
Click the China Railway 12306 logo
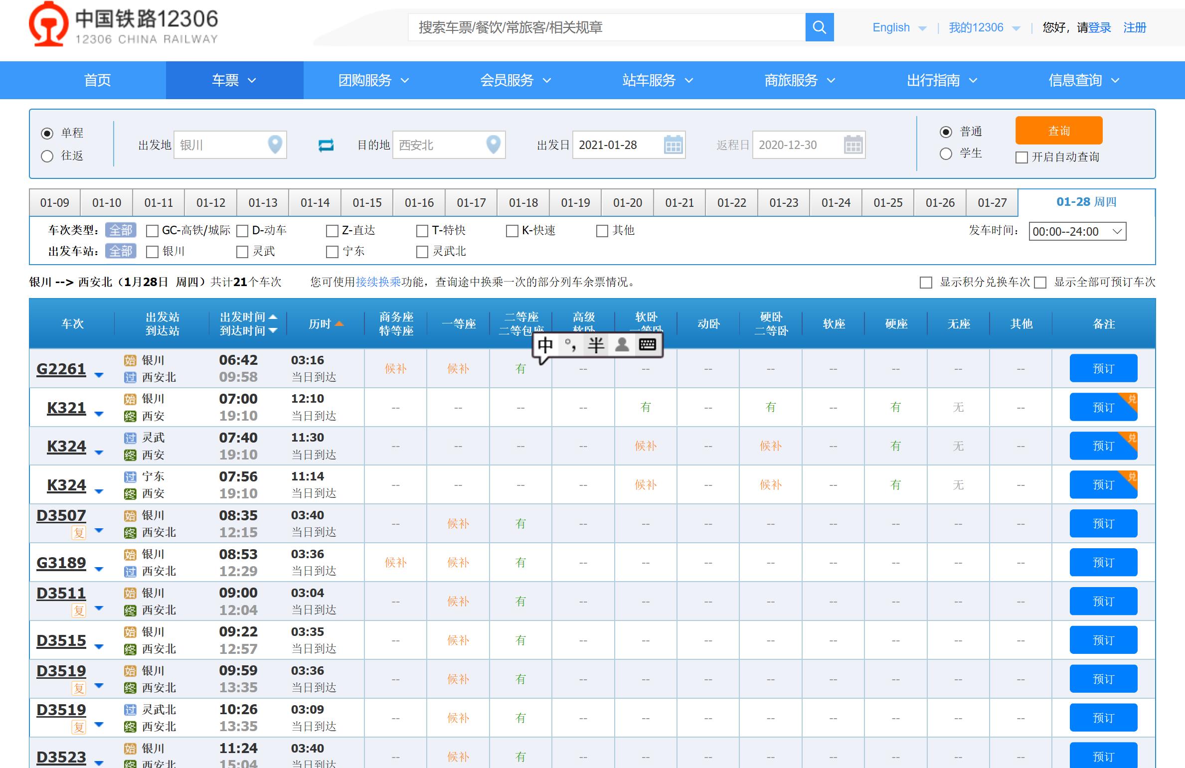(123, 25)
